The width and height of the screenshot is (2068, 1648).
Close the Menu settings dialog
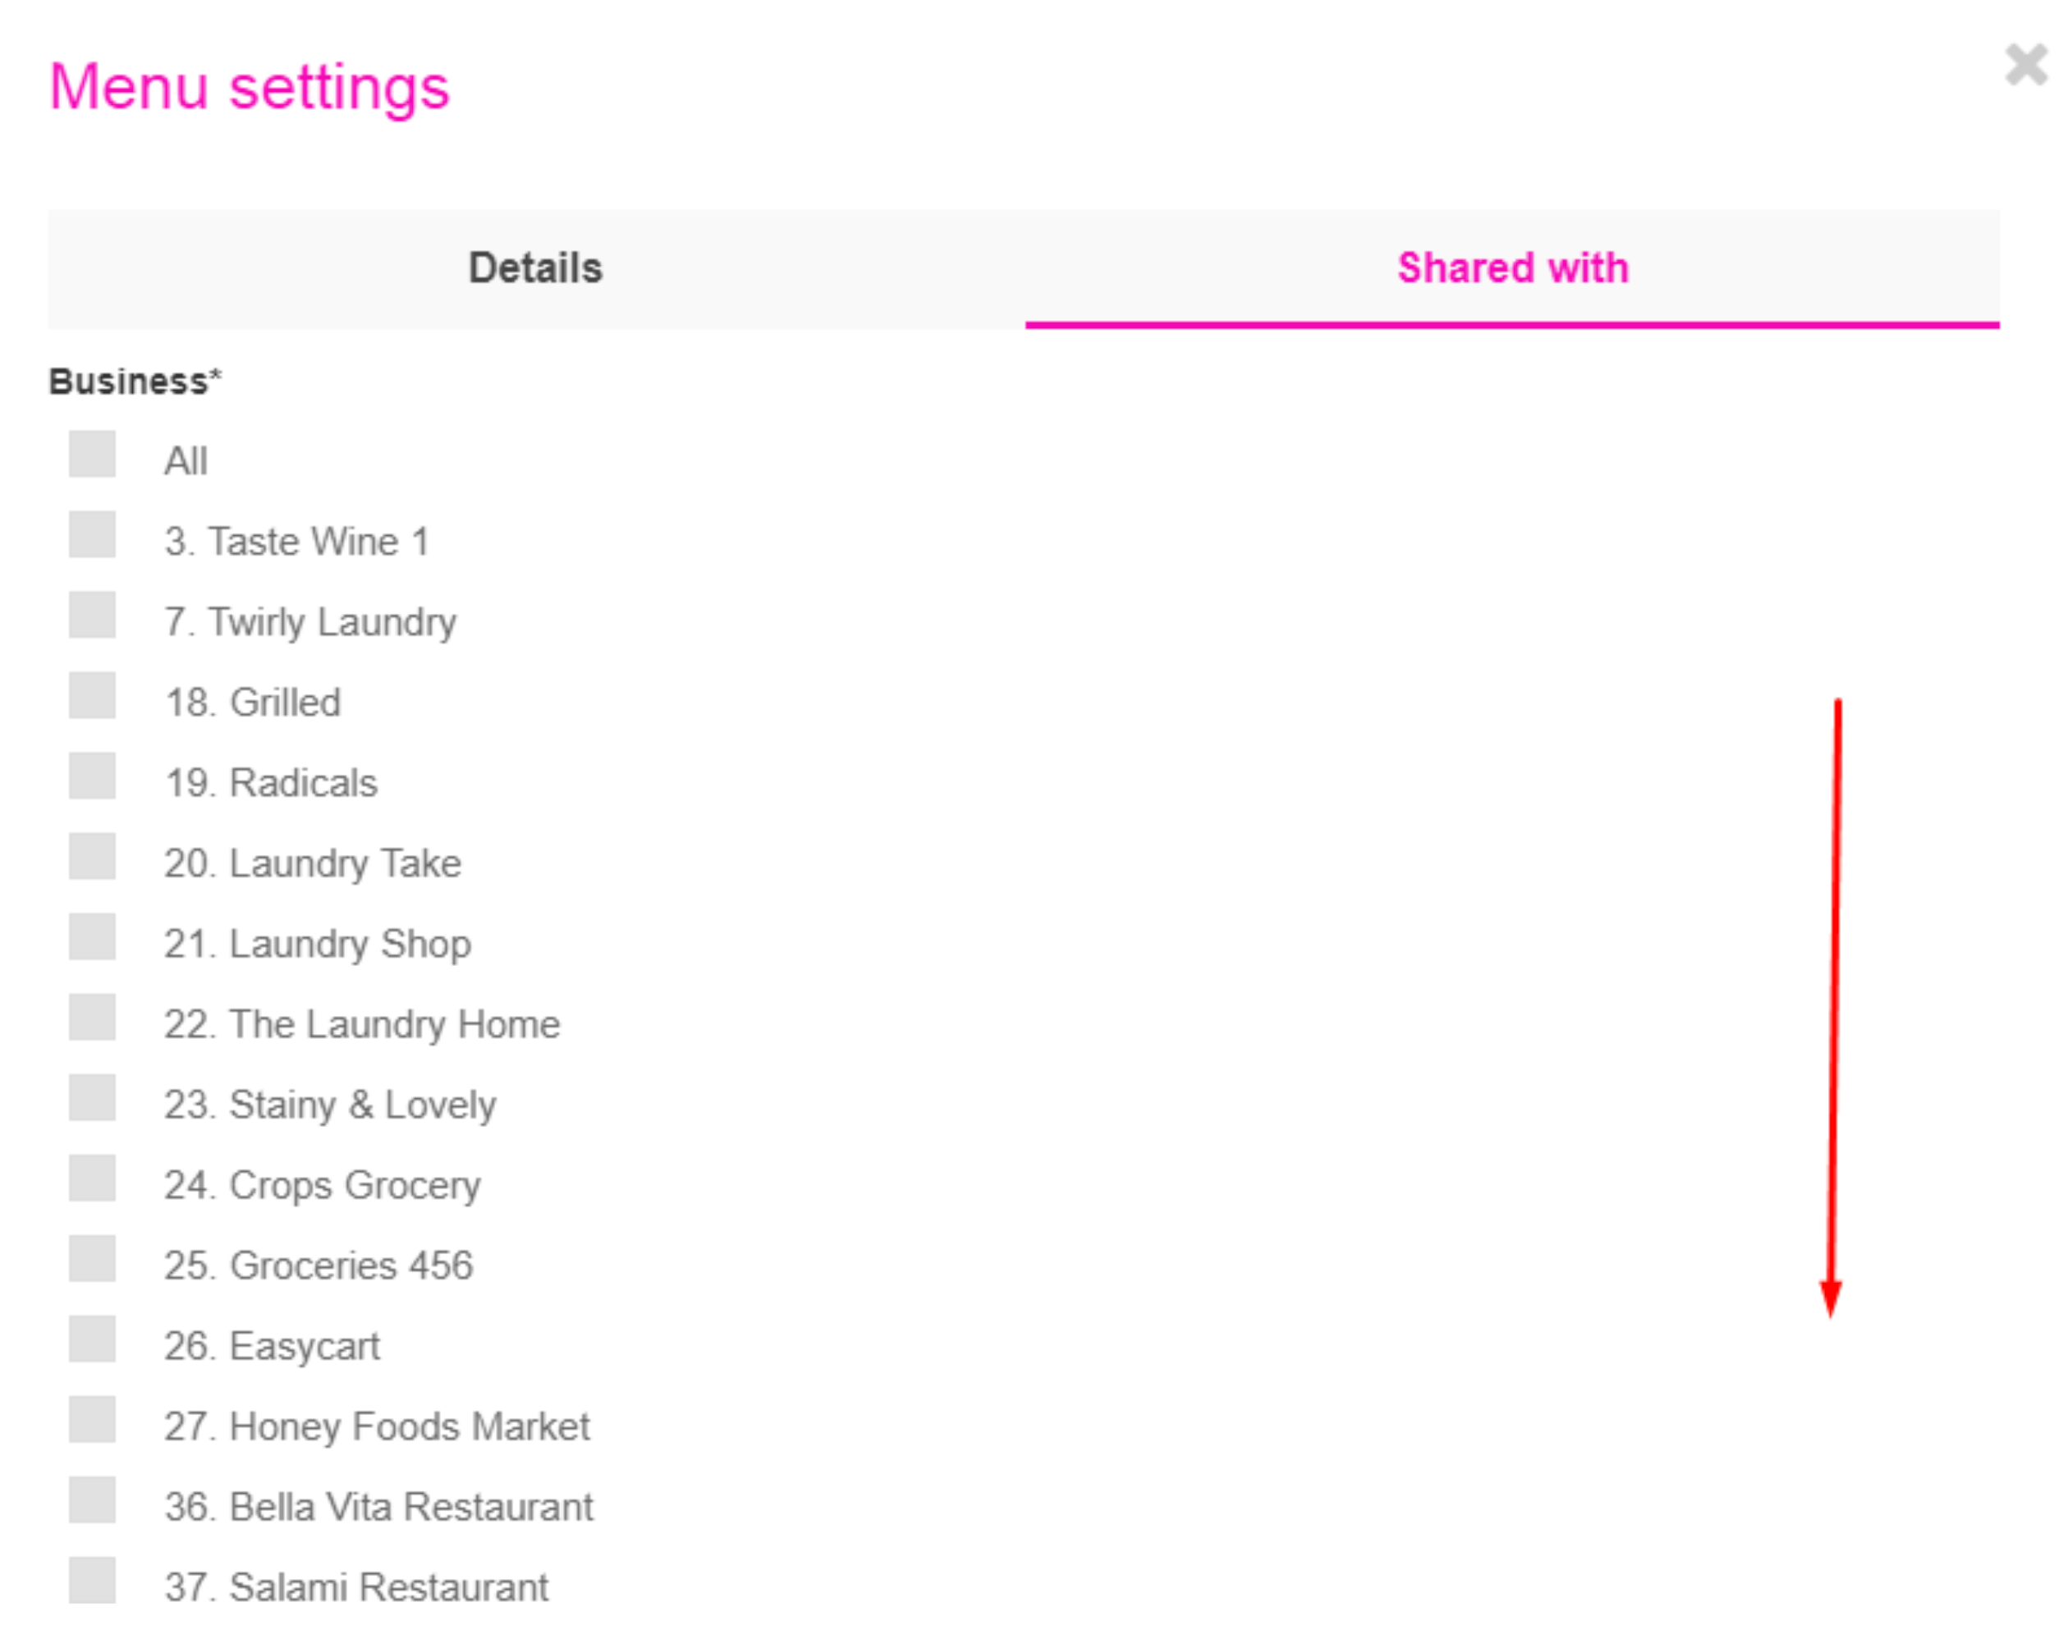click(2026, 64)
